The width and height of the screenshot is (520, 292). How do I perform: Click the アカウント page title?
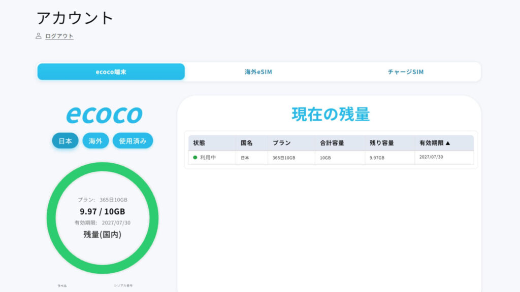click(75, 18)
